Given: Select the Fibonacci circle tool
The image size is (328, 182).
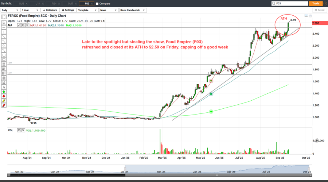Looking at the screenshot, I should [x=4, y=78].
